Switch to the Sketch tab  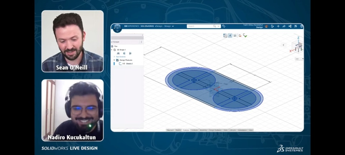[x=178, y=130]
